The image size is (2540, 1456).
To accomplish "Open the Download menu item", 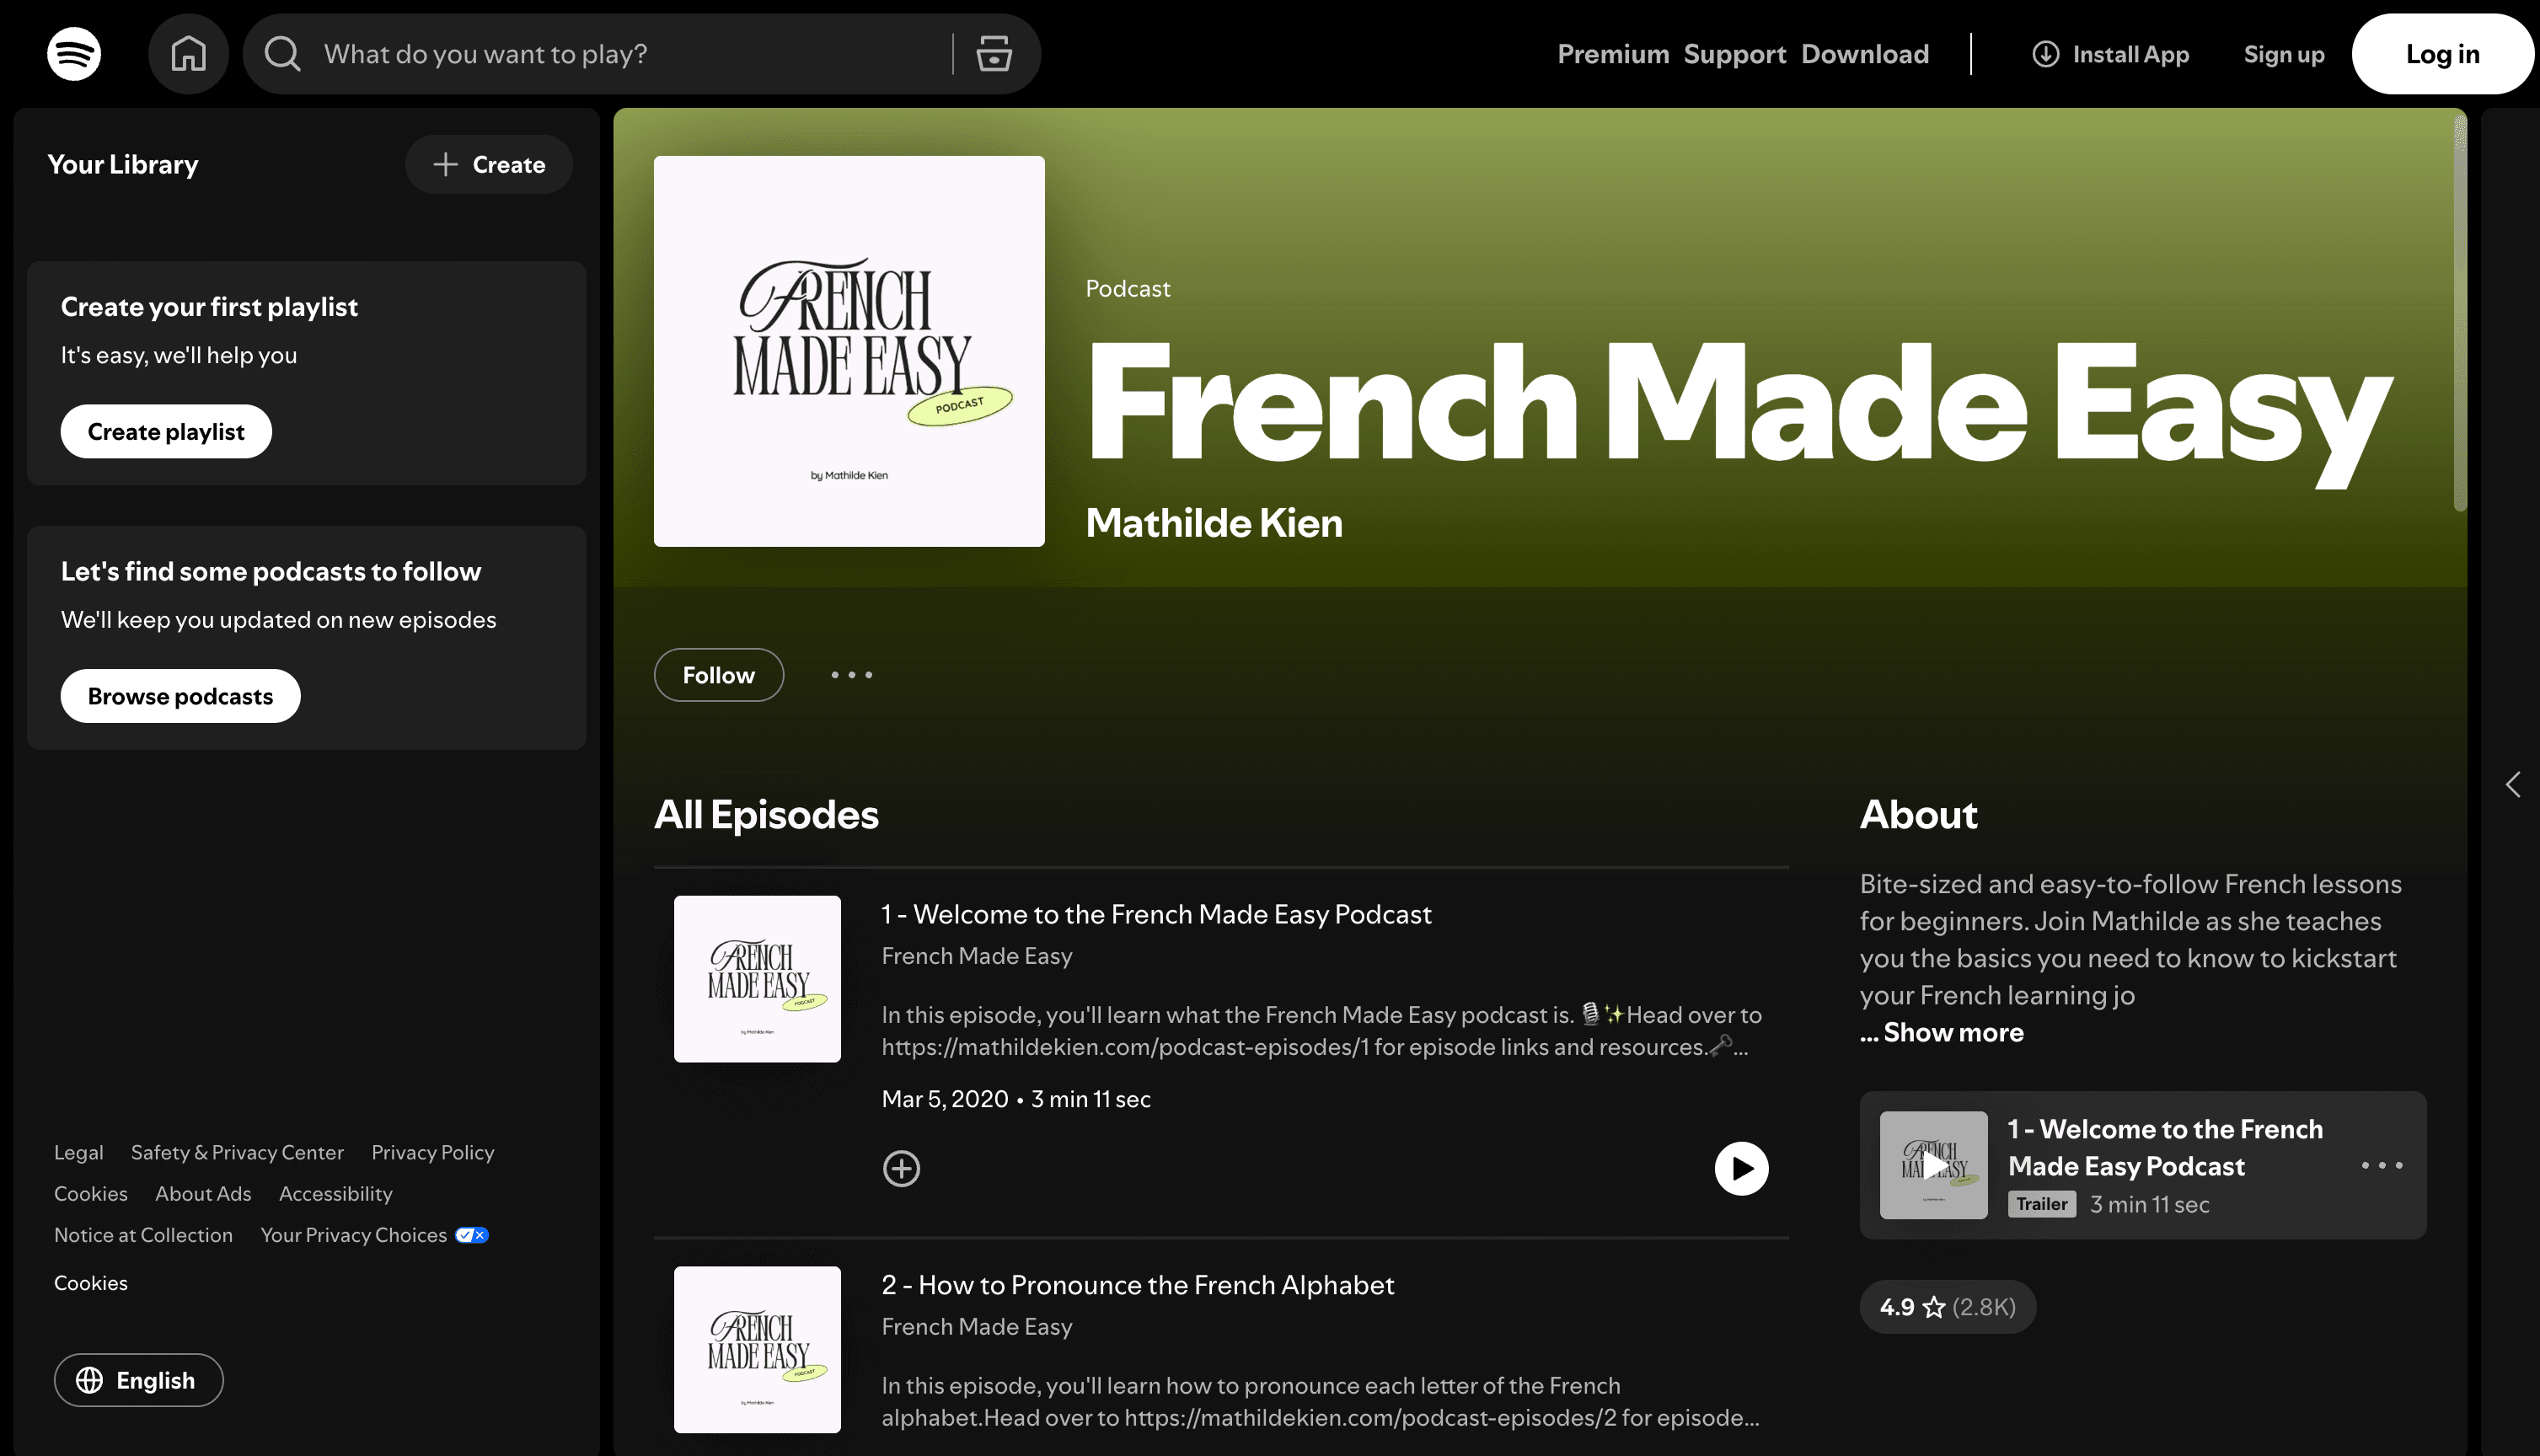I will point(1865,54).
